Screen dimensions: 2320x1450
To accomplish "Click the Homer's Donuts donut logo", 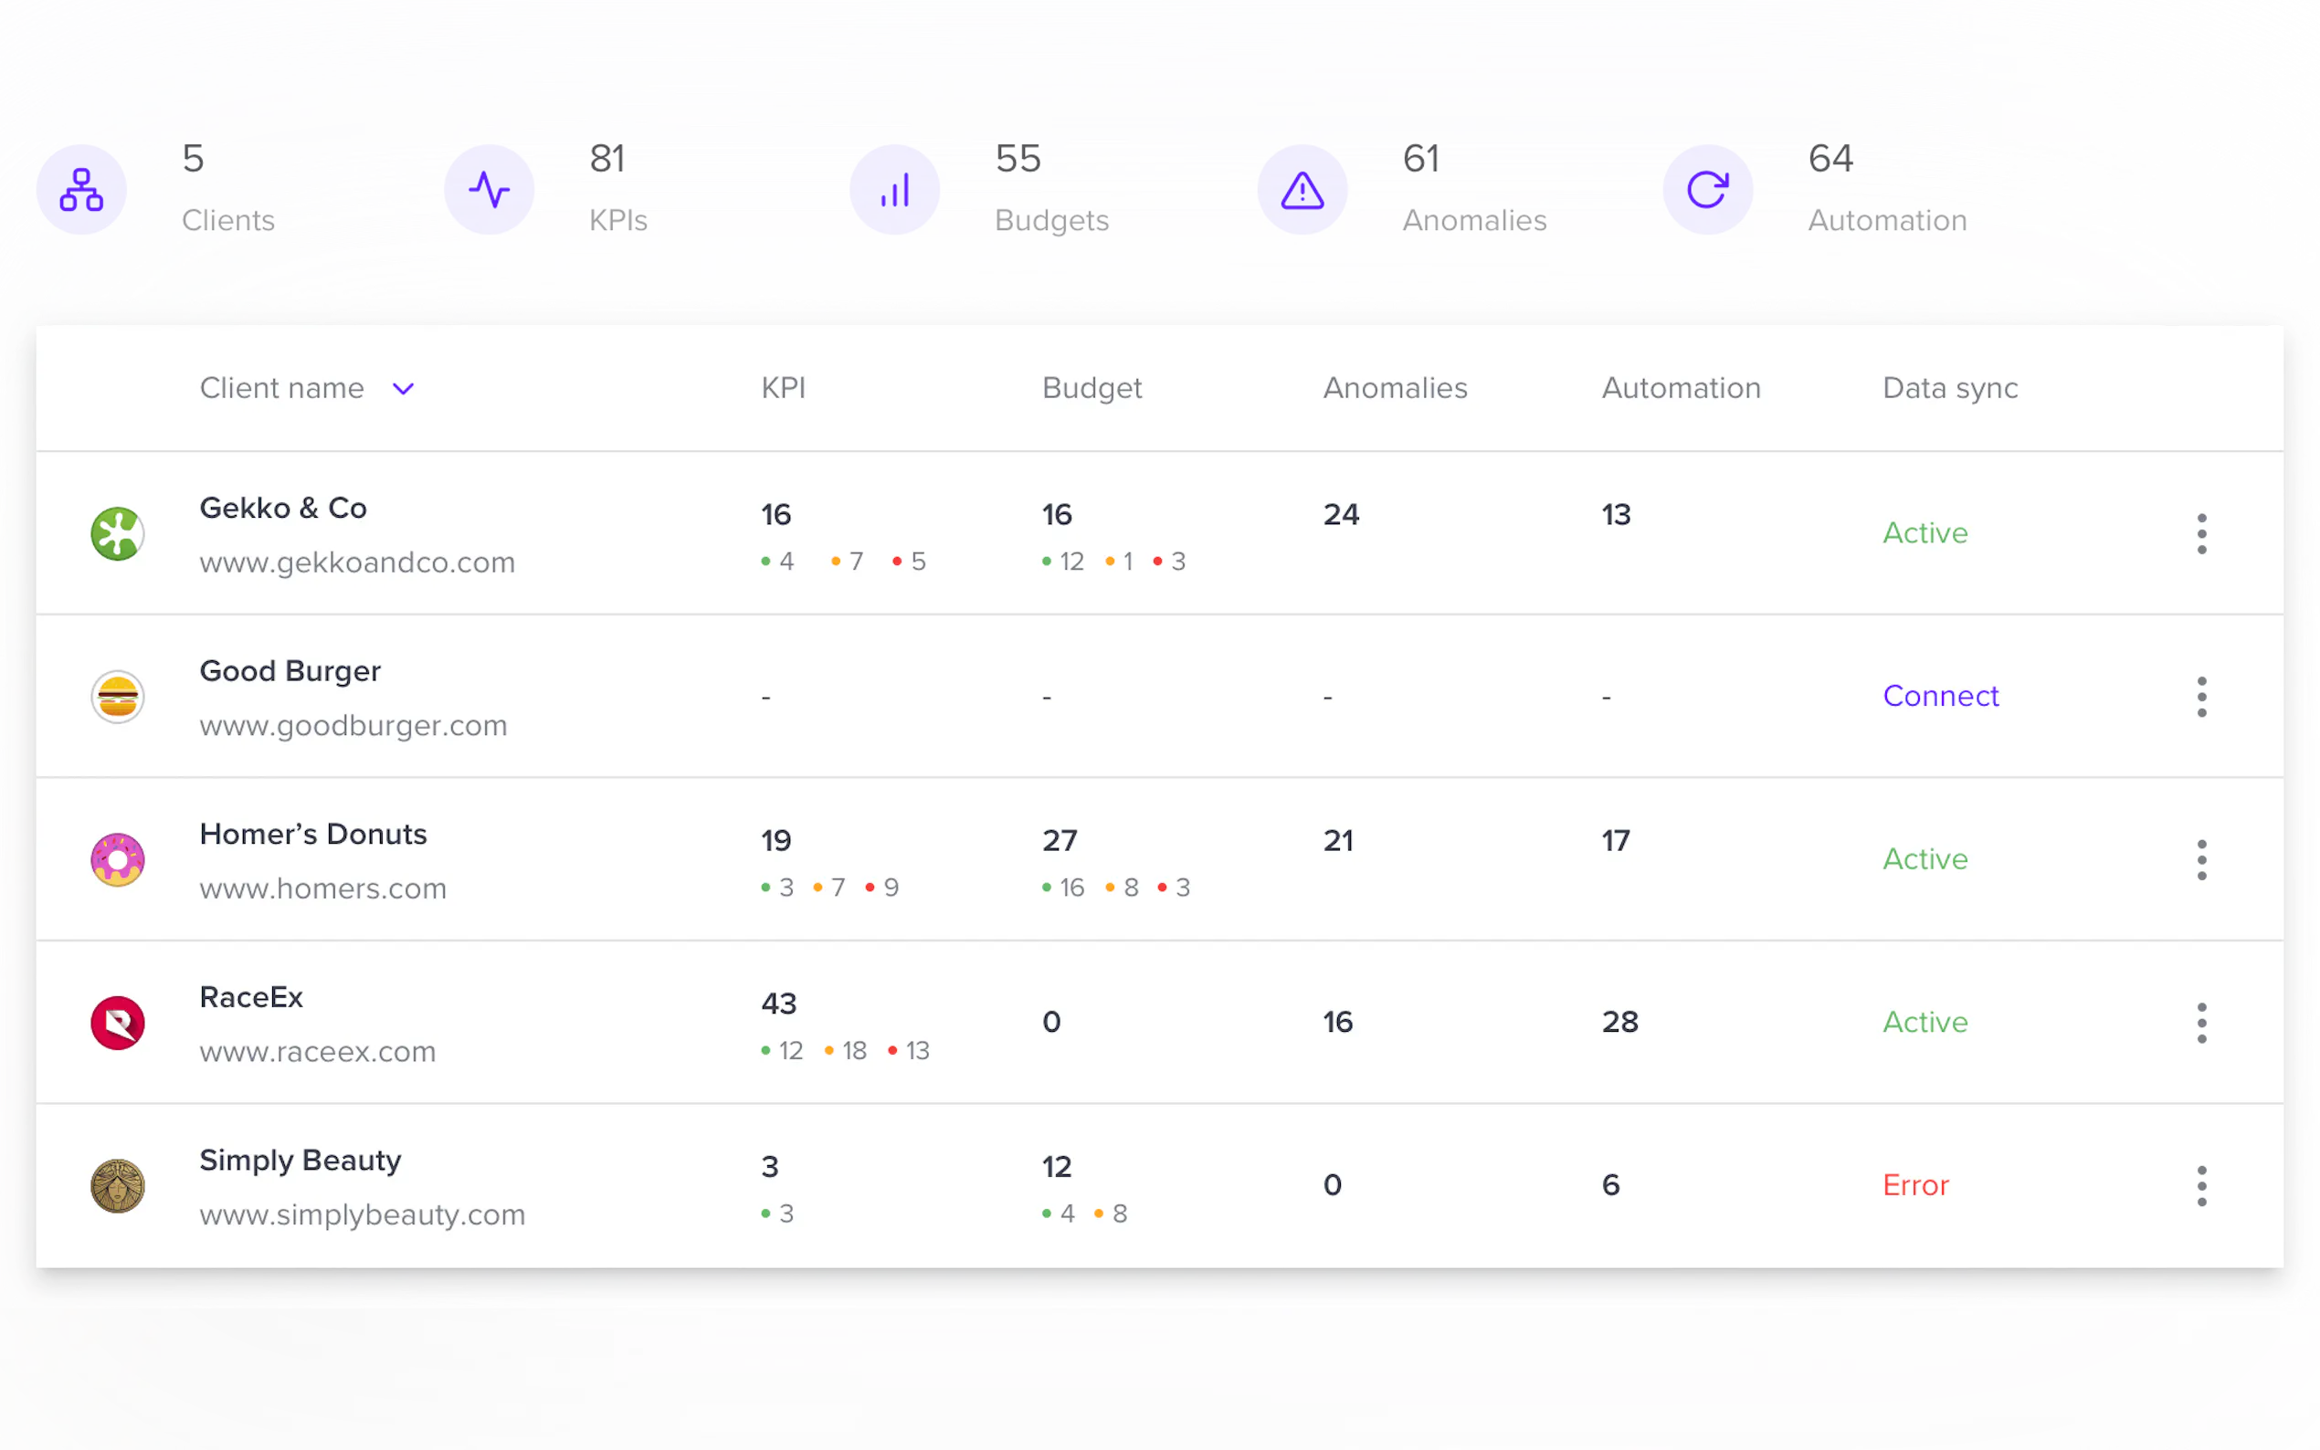I will tap(117, 859).
